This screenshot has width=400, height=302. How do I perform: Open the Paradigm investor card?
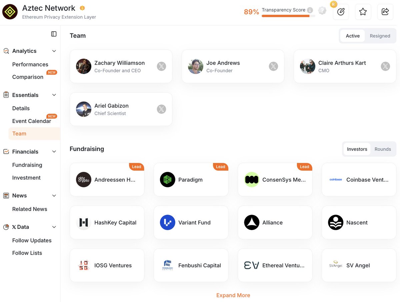(x=191, y=180)
